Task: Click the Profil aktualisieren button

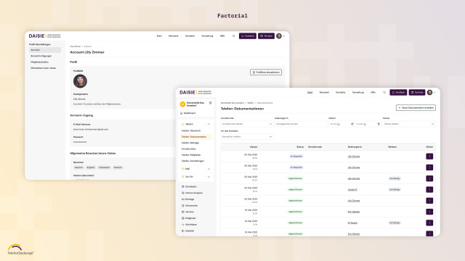Action: click(266, 72)
